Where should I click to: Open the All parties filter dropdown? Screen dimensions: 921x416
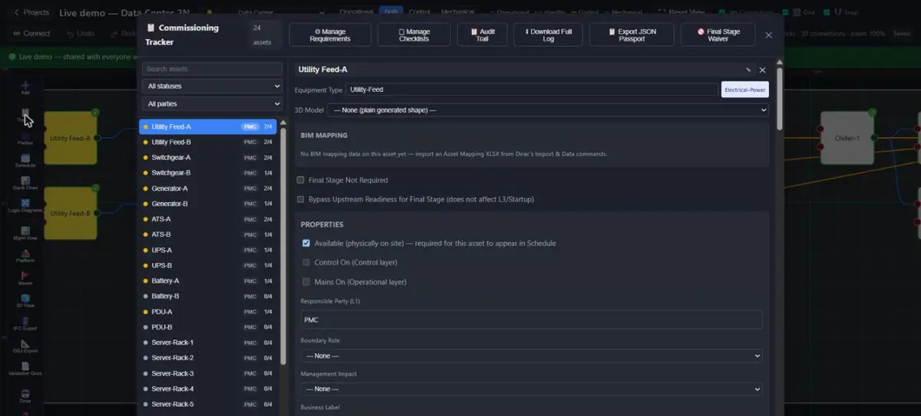point(212,103)
